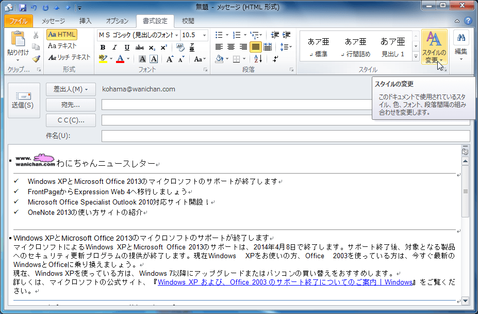Screen dimensions: 478x314
Task: Click the Cut scissors icon
Action: [x=36, y=36]
